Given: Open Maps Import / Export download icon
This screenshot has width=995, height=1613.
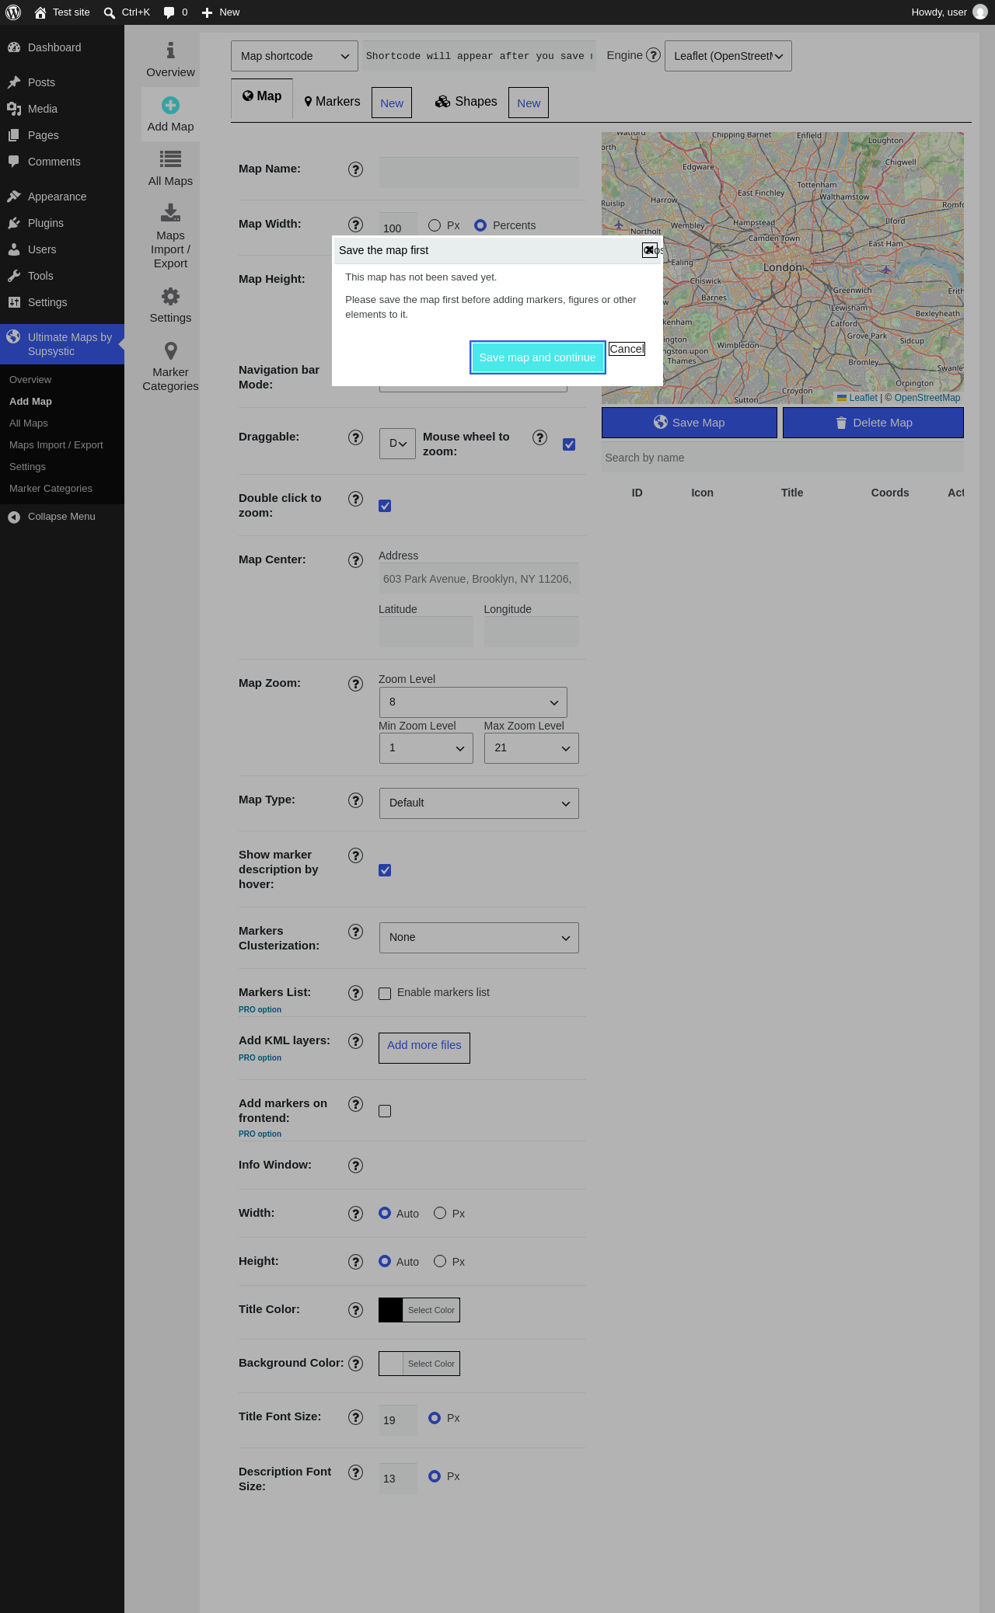Looking at the screenshot, I should point(171,213).
